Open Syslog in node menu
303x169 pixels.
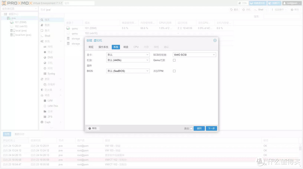pos(52,74)
